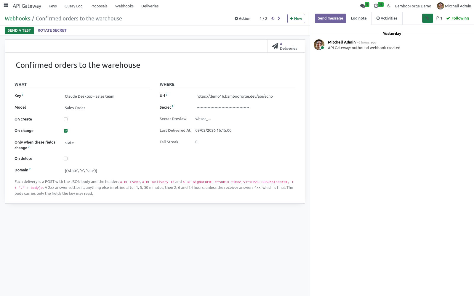This screenshot has width=474, height=296.
Task: Toggle dark mode moon icon
Action: (x=389, y=6)
